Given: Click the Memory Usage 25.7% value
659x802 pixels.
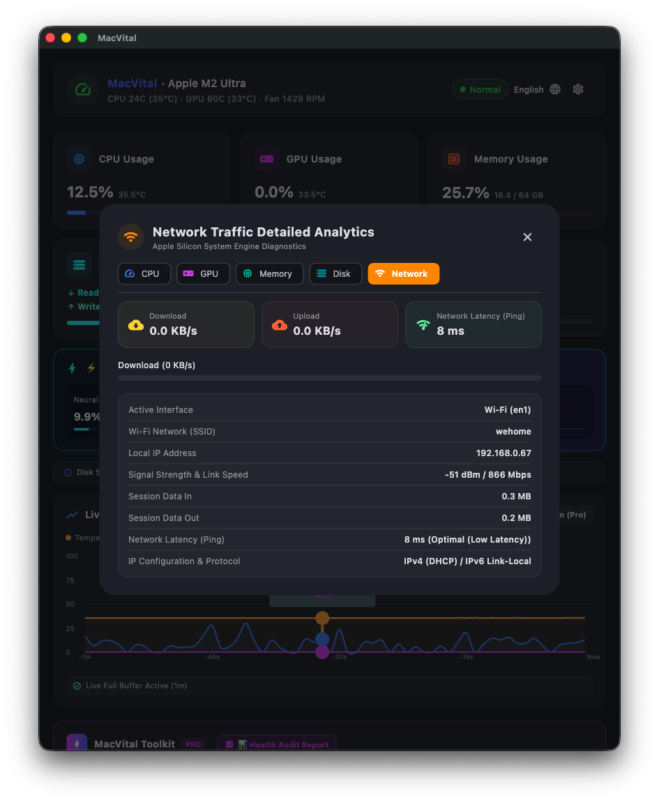Looking at the screenshot, I should pos(466,192).
